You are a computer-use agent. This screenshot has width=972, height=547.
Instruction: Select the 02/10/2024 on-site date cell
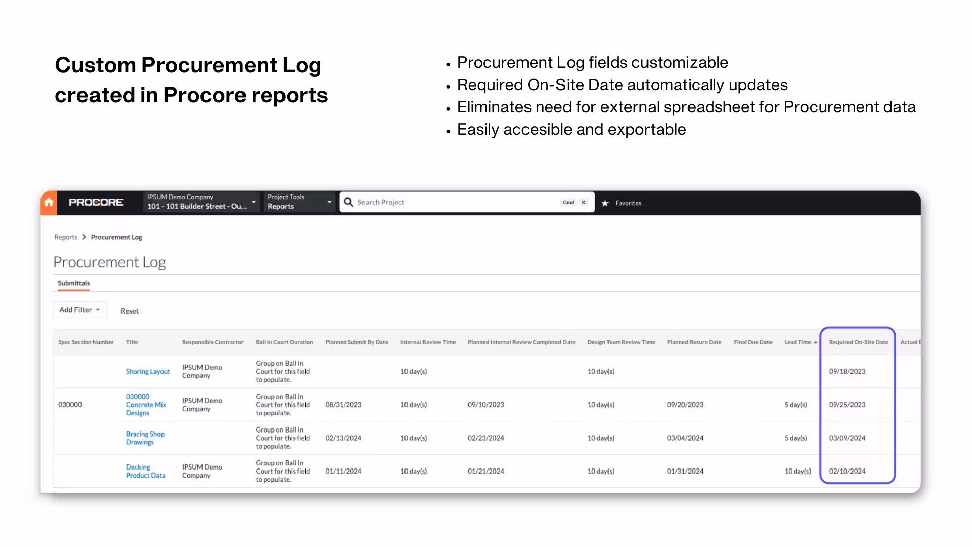pos(847,472)
